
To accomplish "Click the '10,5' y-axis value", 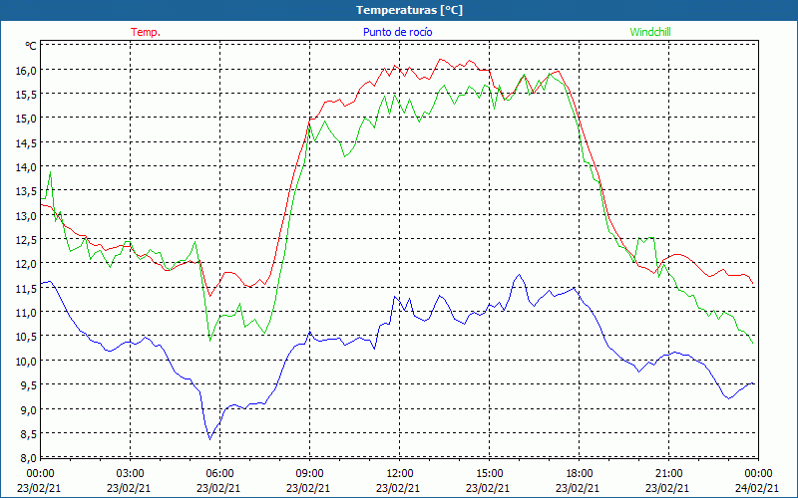I will [27, 337].
